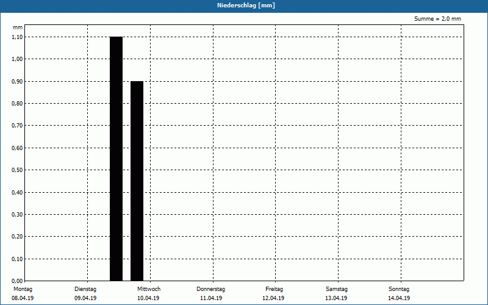Click the 0,80 y-axis value

click(x=17, y=104)
